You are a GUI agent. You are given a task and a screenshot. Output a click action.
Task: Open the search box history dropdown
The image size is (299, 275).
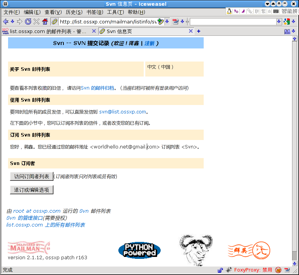click(x=279, y=21)
